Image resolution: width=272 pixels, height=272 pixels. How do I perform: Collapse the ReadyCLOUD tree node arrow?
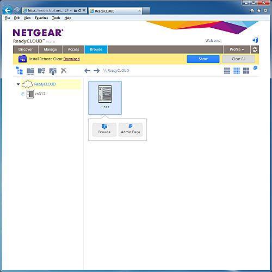(x=18, y=84)
